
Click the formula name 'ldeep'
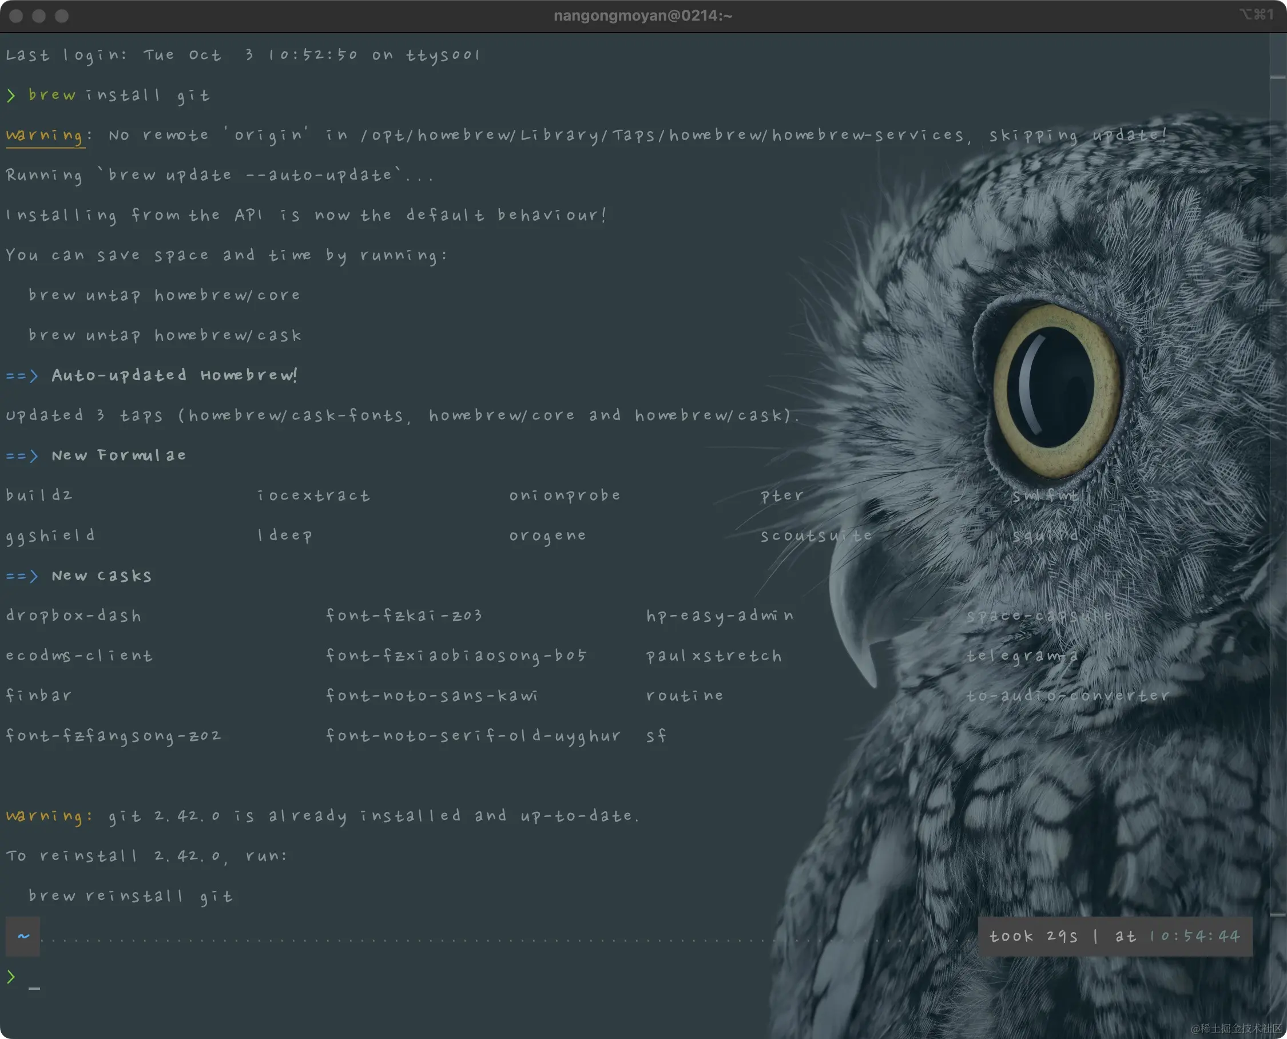coord(285,536)
